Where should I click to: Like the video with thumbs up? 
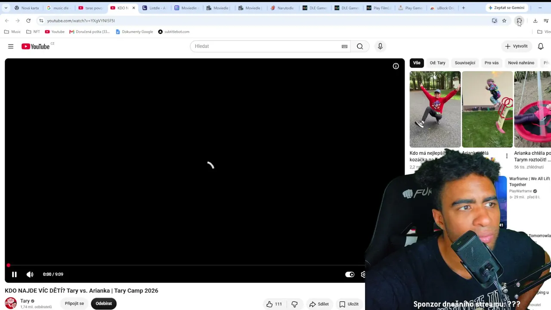point(274,304)
